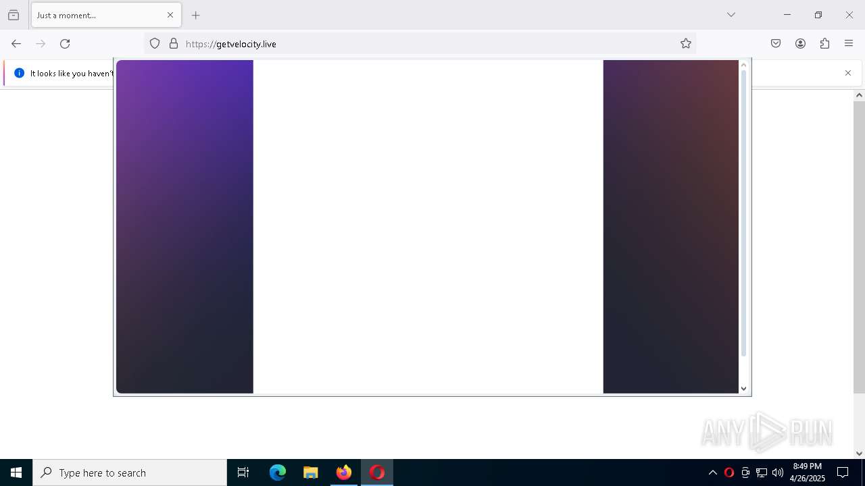Open the recent browsing (Firefox View) icon
Screen dimensions: 865x486
[14, 15]
